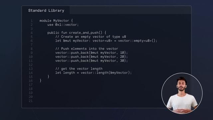The height and width of the screenshot is (120, 213).
Task: Click the line 'use 0x1::vector;'
Action: [x=63, y=25]
